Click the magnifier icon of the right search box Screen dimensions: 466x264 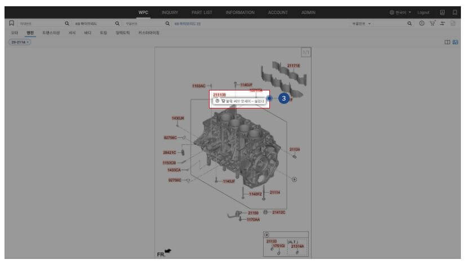tap(410, 24)
